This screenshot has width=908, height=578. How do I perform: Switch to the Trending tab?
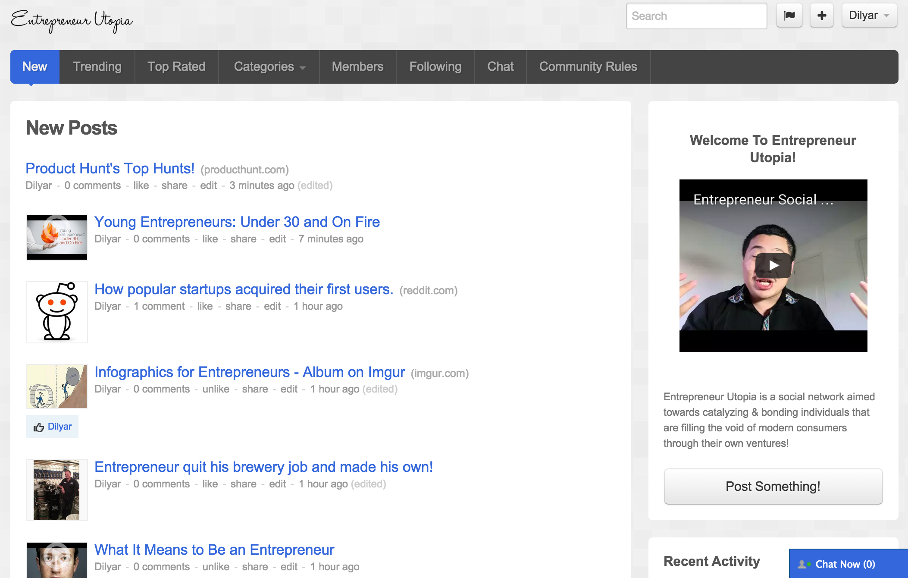pos(97,67)
